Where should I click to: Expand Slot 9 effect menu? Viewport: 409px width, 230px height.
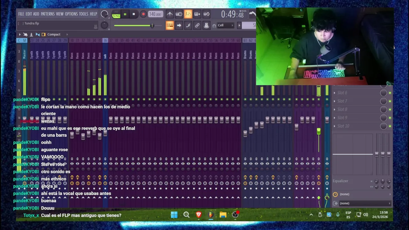pos(335,118)
